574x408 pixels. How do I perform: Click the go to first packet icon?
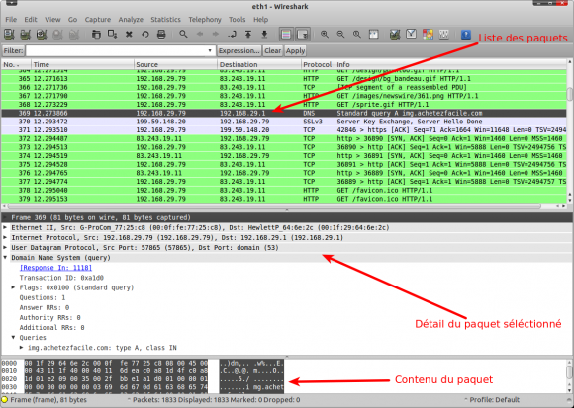tap(248, 35)
